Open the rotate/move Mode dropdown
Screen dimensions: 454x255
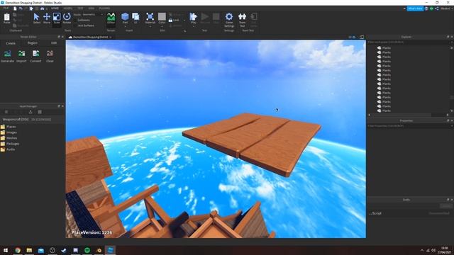pyautogui.click(x=92, y=14)
